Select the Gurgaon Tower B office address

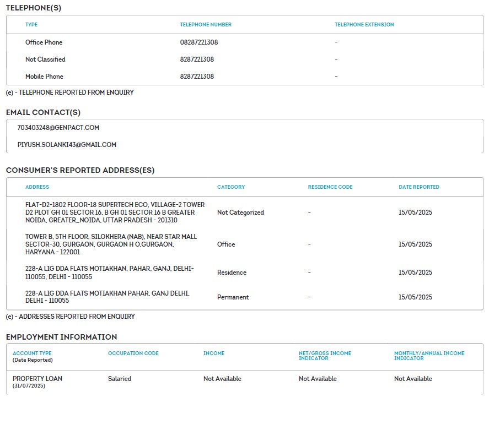click(x=111, y=244)
